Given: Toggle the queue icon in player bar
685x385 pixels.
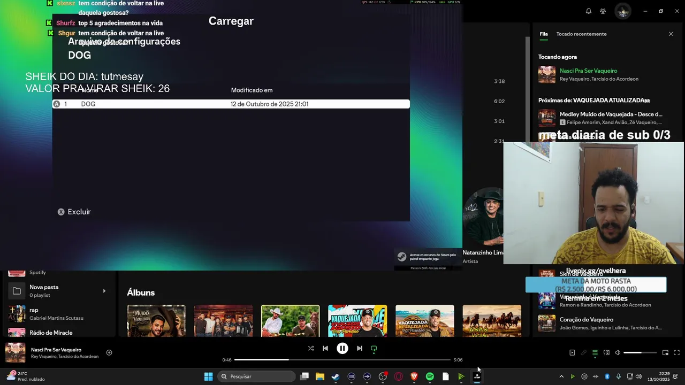Looking at the screenshot, I should pyautogui.click(x=595, y=352).
